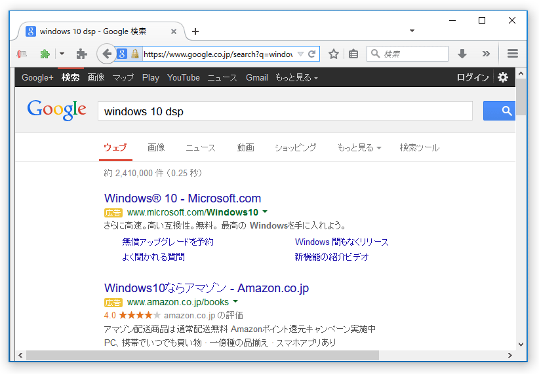Click the vertical scrollbar up arrow
539x374 pixels.
click(x=521, y=73)
